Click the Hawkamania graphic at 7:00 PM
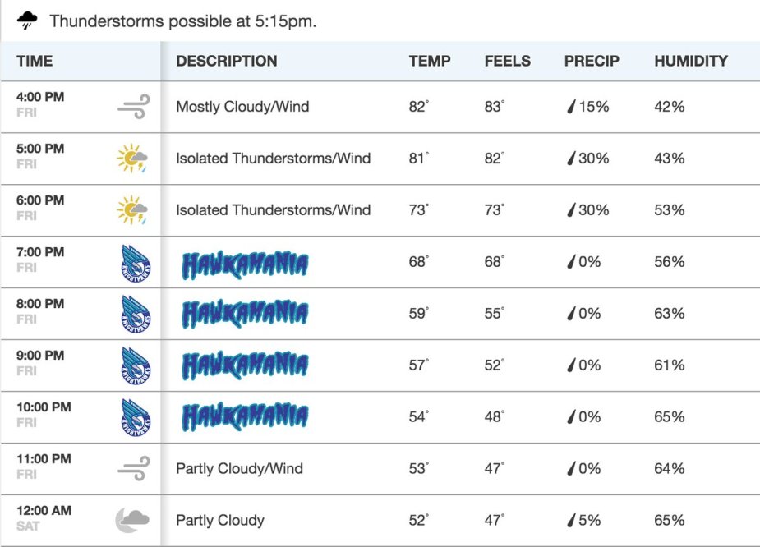Viewport: 760px width, 547px height. point(245,263)
